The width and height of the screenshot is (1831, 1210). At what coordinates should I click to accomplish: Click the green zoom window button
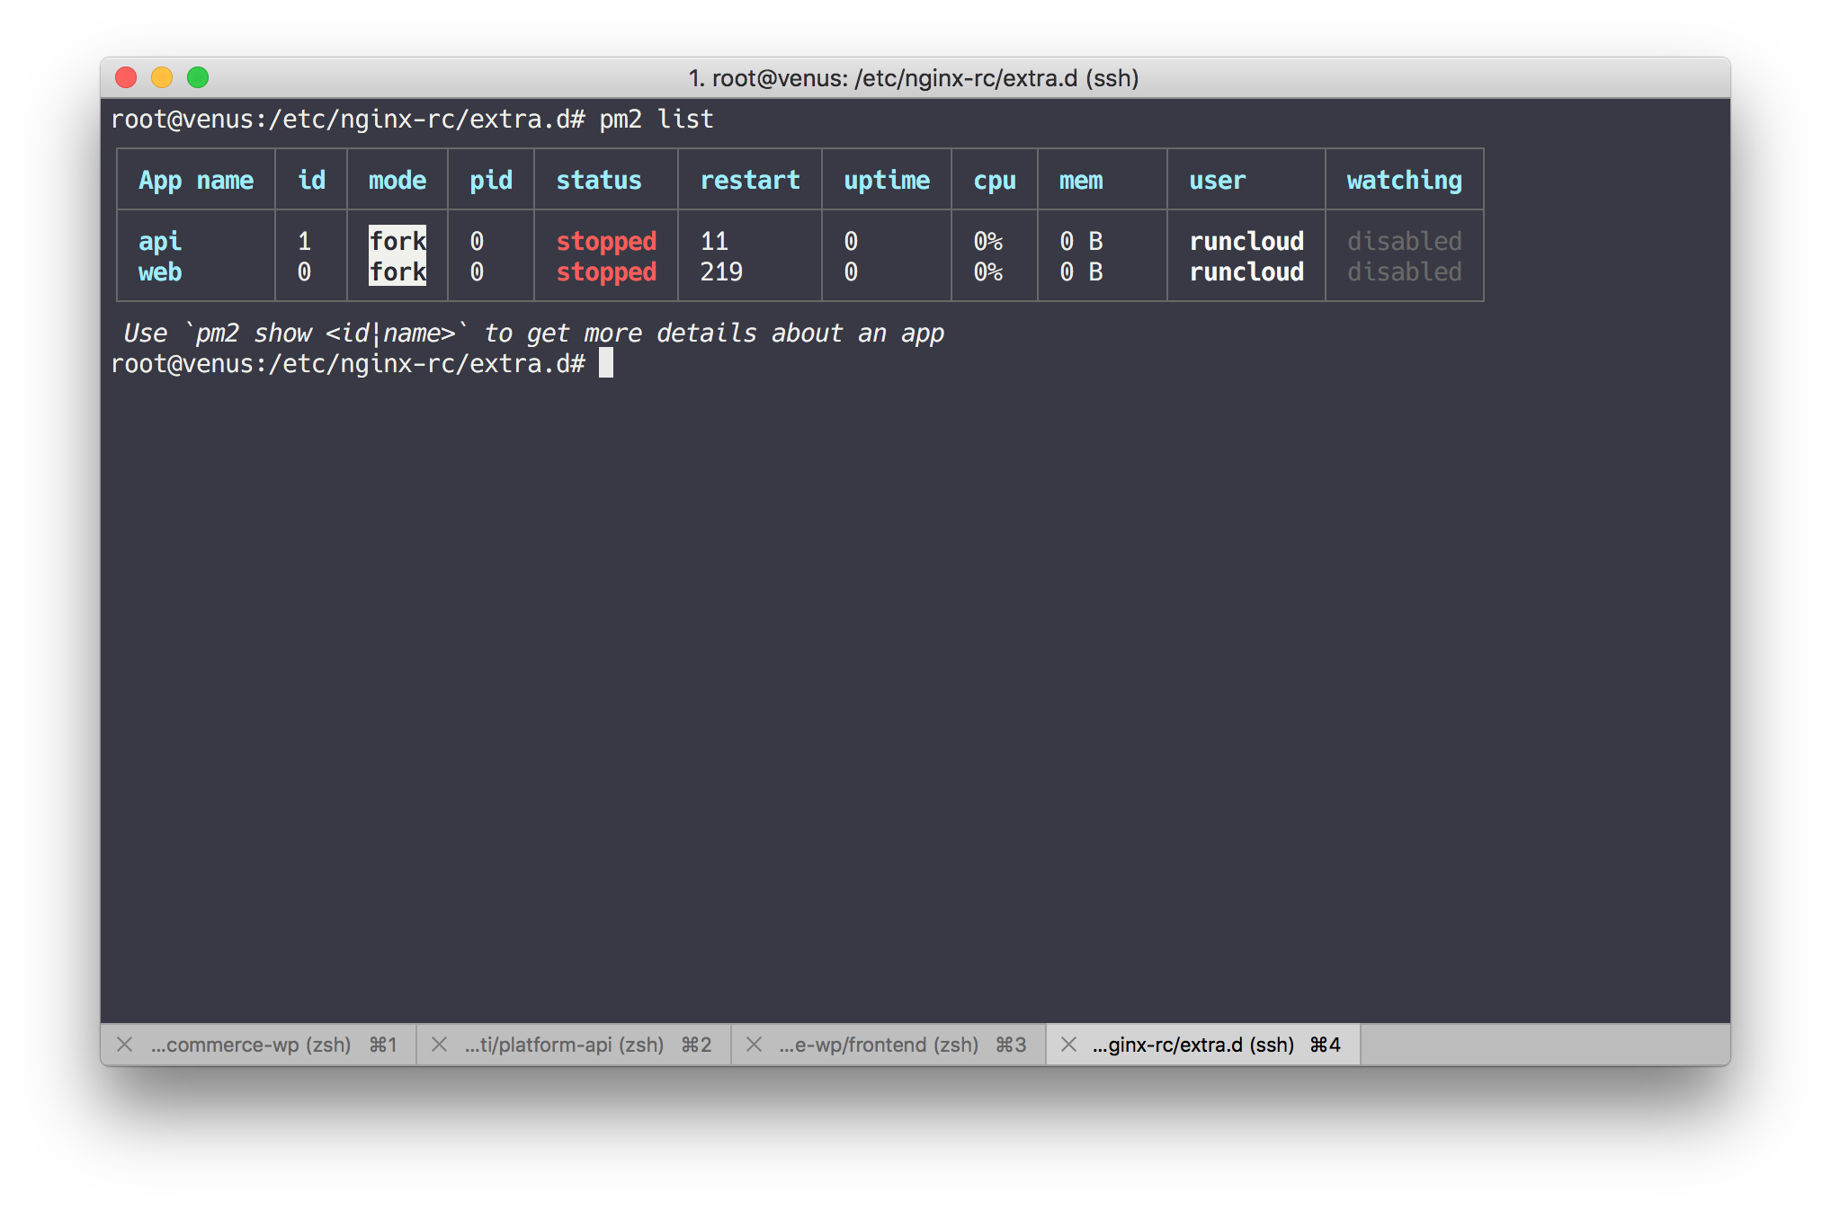(x=198, y=78)
